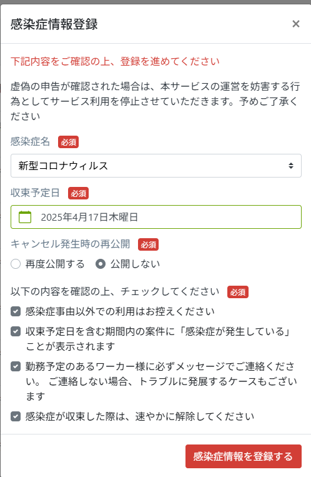Click the 必須 badge beside 収束予定日
Screen dimensions: 311x477
click(x=78, y=193)
